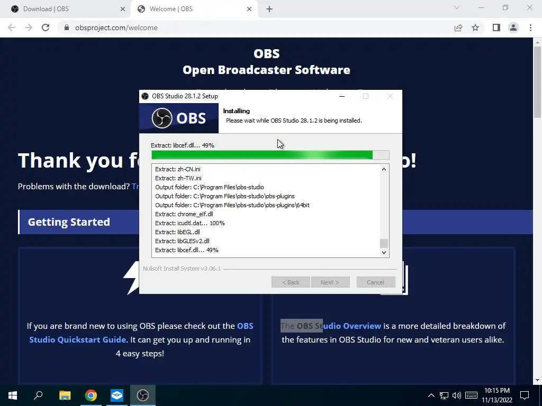Click the installer progress bar
The width and height of the screenshot is (542, 406).
coord(270,155)
